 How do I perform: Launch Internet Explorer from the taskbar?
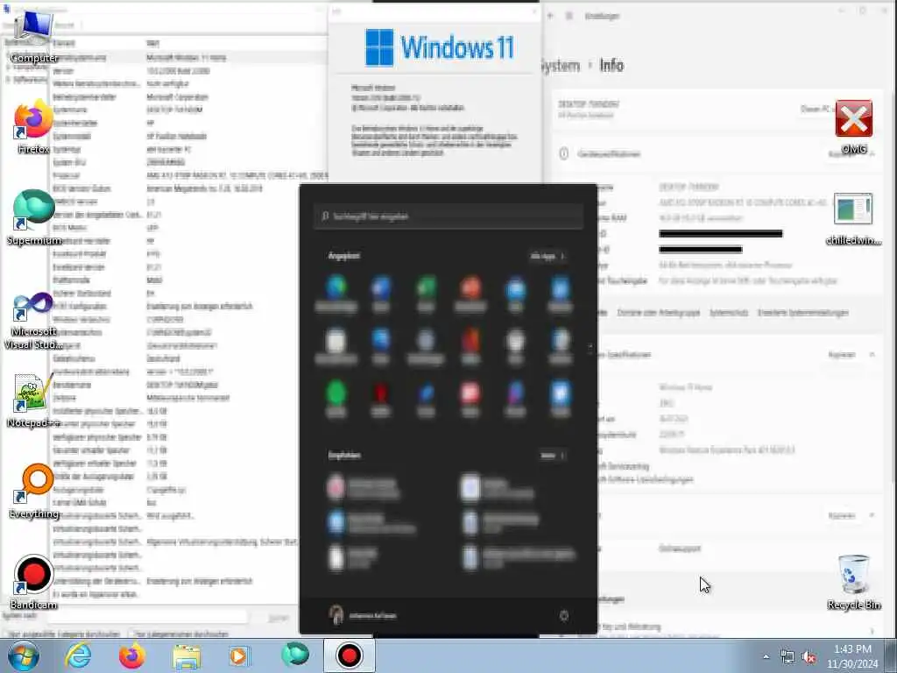click(x=78, y=655)
